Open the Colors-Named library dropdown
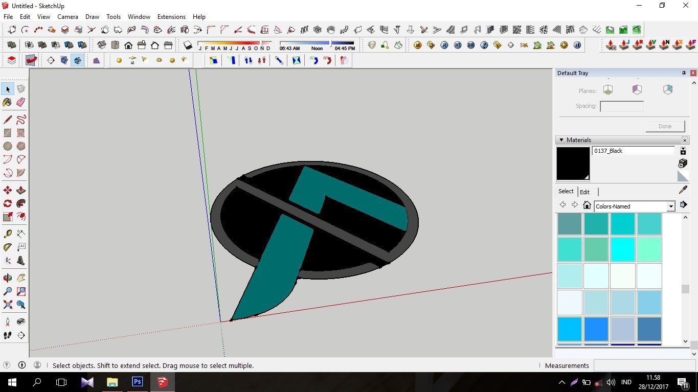The width and height of the screenshot is (698, 392). tap(671, 206)
